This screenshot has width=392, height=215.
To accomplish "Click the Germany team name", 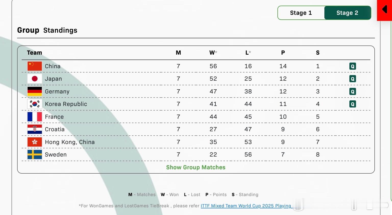I will (57, 91).
